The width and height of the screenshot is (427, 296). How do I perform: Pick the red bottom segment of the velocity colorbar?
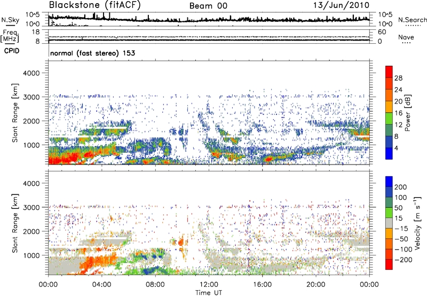pos(389,264)
